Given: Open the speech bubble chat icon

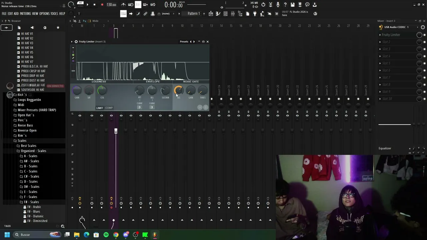Looking at the screenshot, I should [307, 5].
